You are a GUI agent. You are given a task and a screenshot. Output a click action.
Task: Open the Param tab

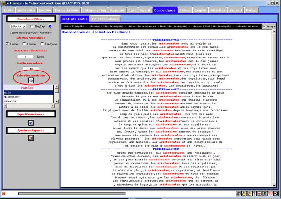click(x=251, y=10)
